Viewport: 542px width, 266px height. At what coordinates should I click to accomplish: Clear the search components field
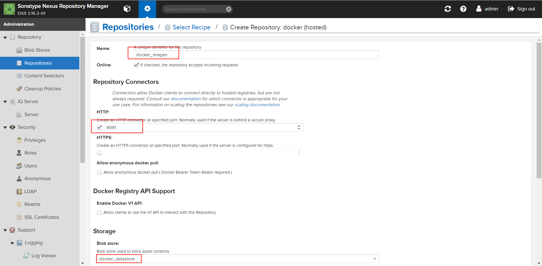tap(229, 9)
